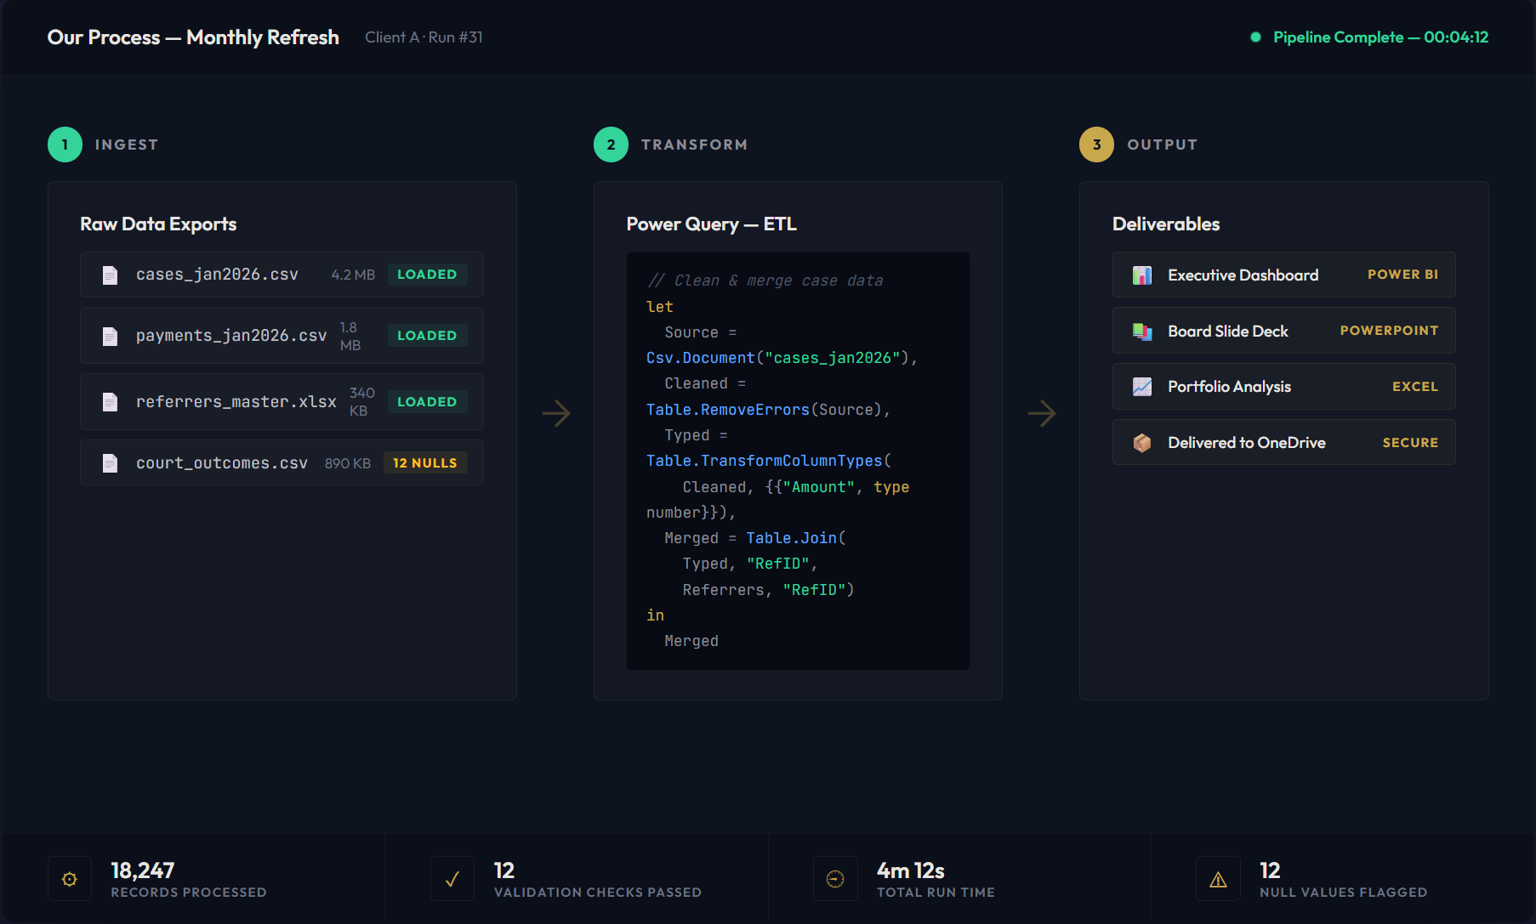Image resolution: width=1536 pixels, height=924 pixels.
Task: Click the checkmark icon for validation checks
Action: tap(452, 879)
